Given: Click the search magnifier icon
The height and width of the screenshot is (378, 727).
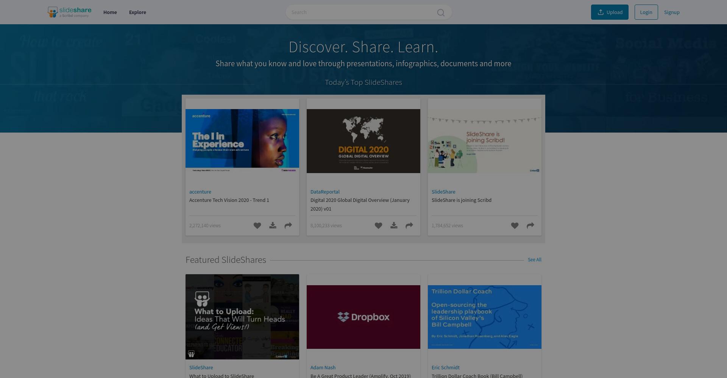Looking at the screenshot, I should click(441, 12).
